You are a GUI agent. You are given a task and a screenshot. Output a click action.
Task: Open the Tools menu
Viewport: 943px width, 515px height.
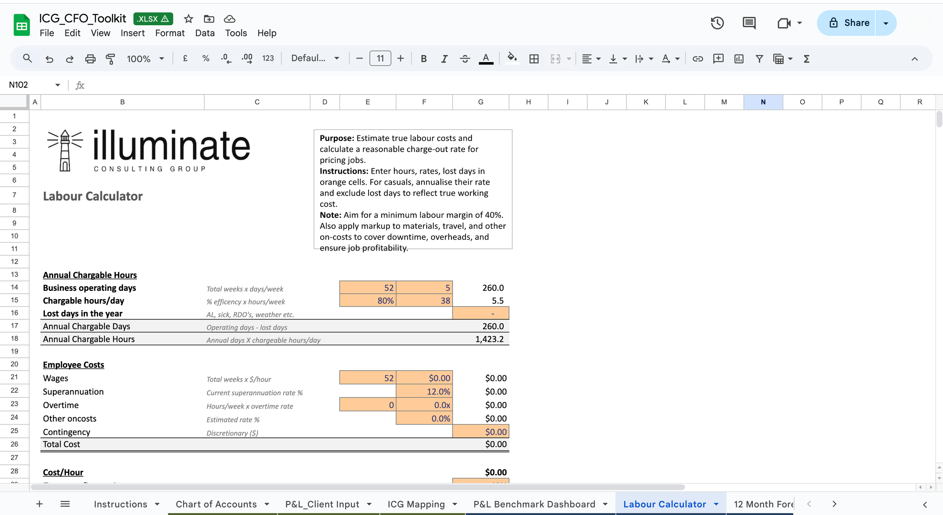tap(236, 33)
